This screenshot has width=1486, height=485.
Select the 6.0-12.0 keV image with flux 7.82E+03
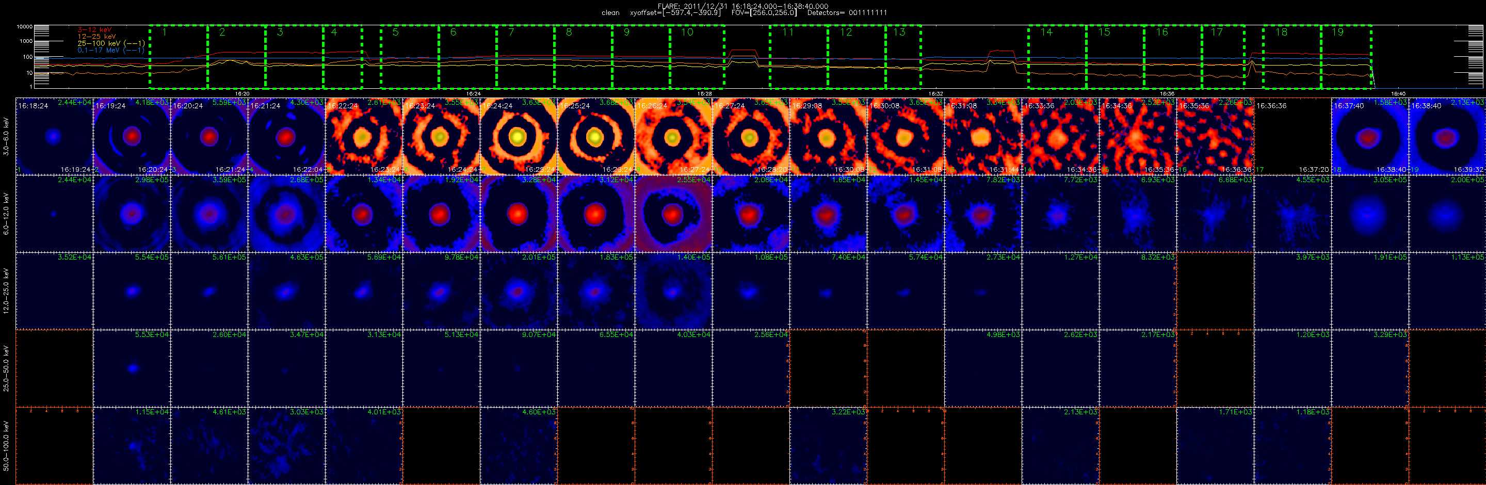coord(983,214)
